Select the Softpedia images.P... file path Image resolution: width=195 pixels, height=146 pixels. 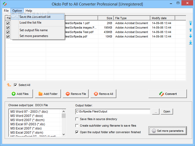(x=81, y=28)
